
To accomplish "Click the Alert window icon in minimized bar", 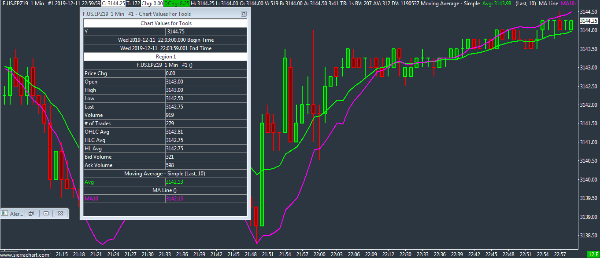I will (4, 214).
